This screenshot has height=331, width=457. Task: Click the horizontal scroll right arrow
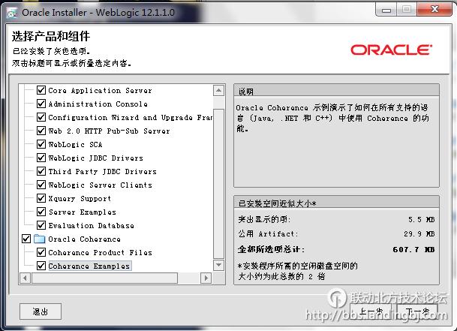pyautogui.click(x=206, y=278)
